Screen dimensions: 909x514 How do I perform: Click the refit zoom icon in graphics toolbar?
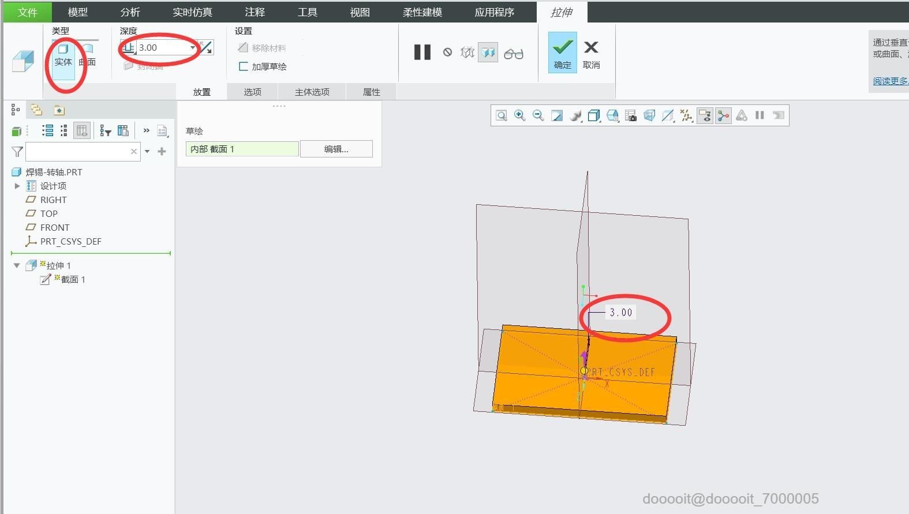501,115
